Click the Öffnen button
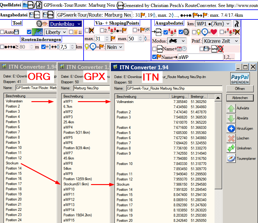 [x=240, y=89]
